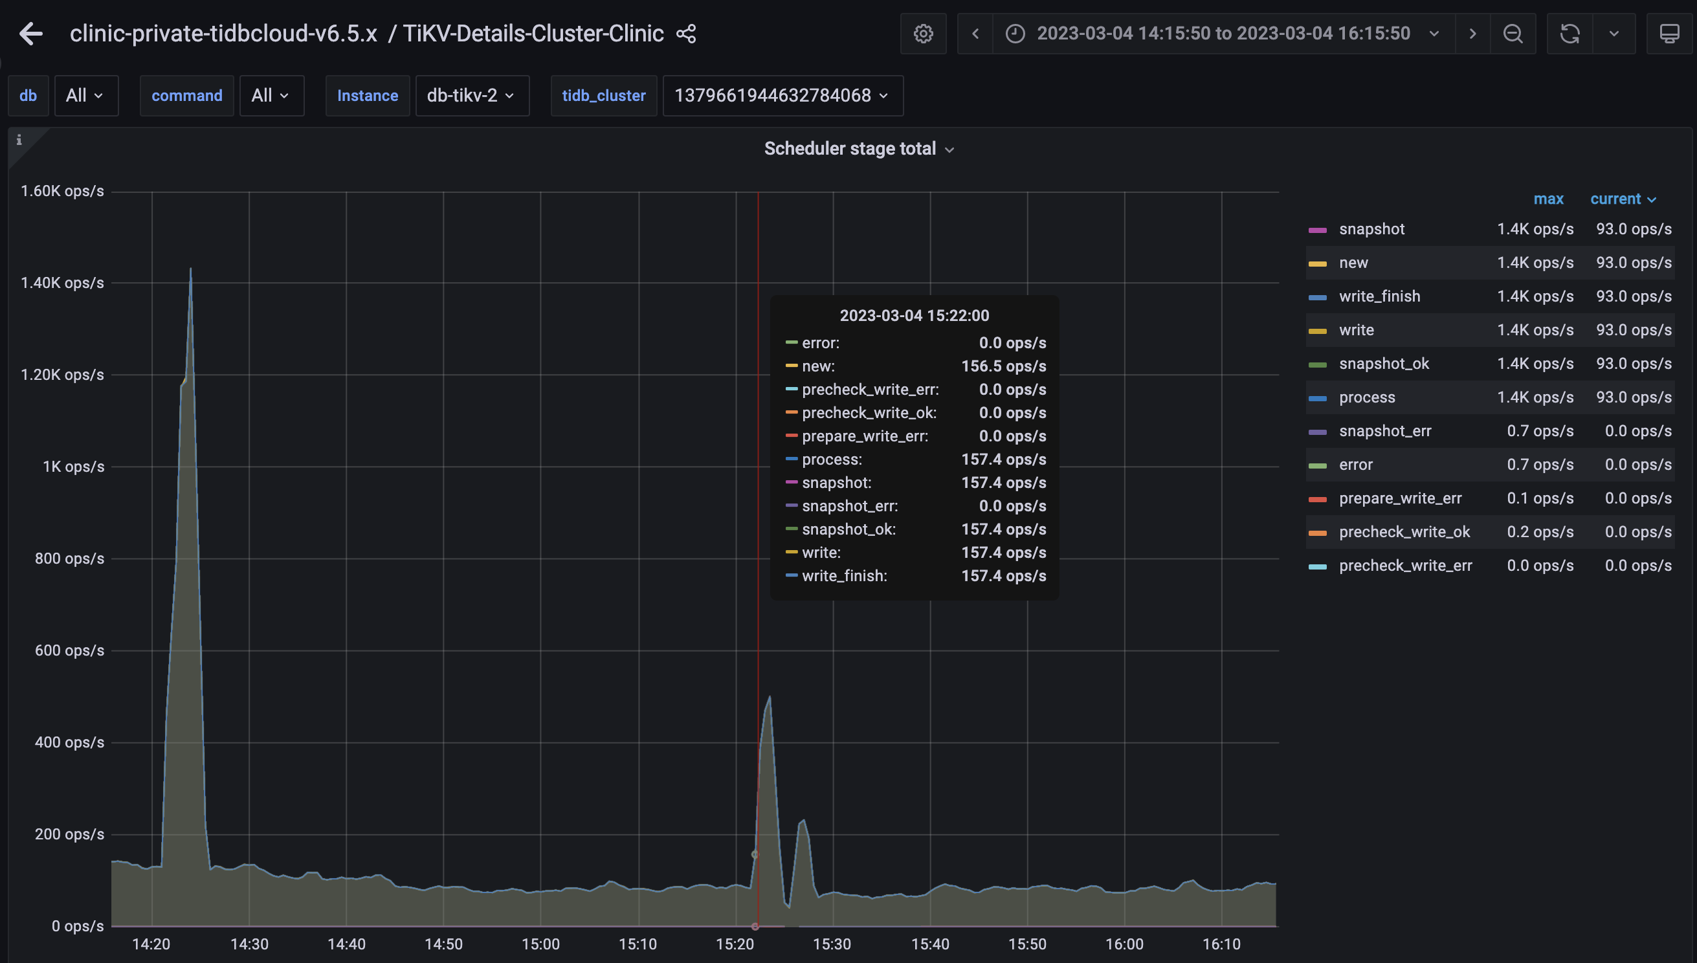Image resolution: width=1697 pixels, height=963 pixels.
Task: Toggle the process series off
Action: (1366, 397)
